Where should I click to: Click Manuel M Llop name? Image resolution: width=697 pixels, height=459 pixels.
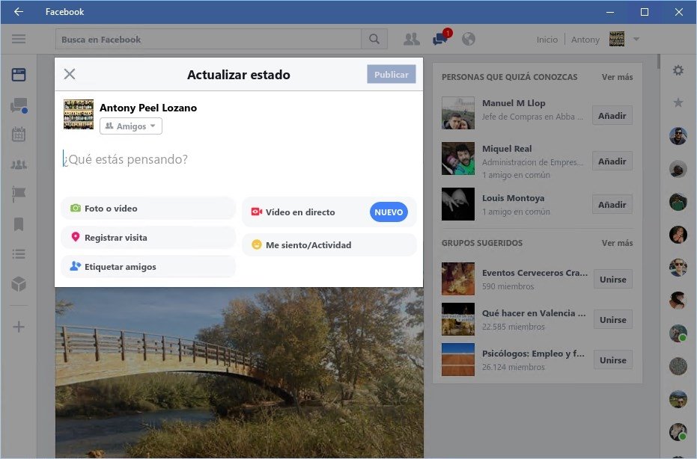[x=514, y=103]
